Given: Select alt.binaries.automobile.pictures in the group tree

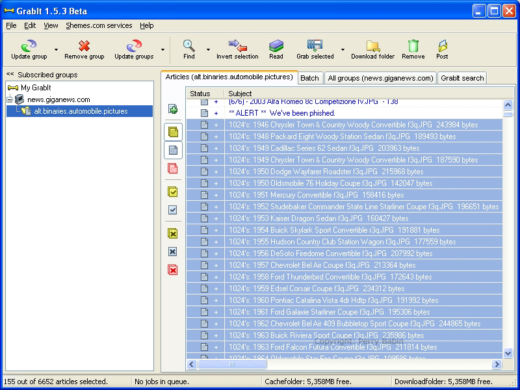Looking at the screenshot, I should (81, 111).
